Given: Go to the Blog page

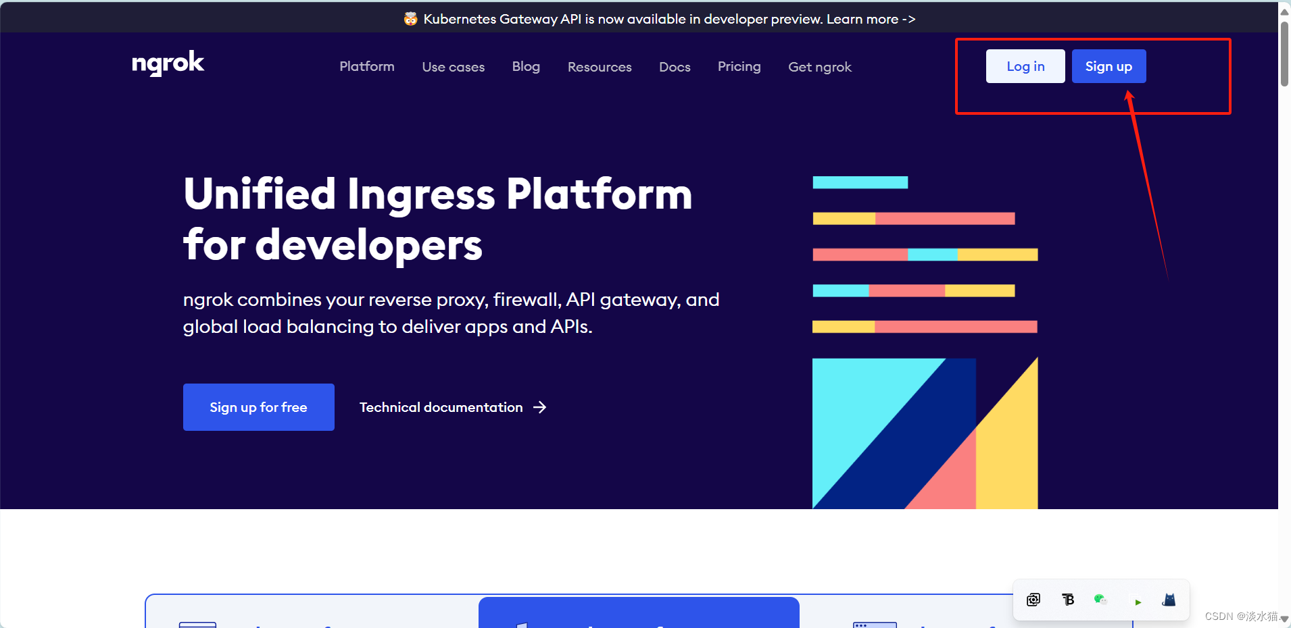Looking at the screenshot, I should click(526, 66).
